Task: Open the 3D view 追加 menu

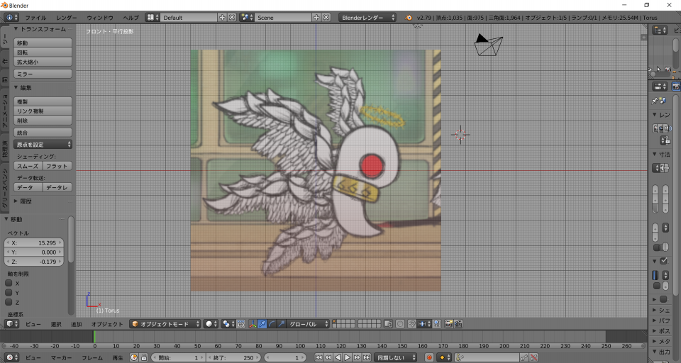Action: 77,324
